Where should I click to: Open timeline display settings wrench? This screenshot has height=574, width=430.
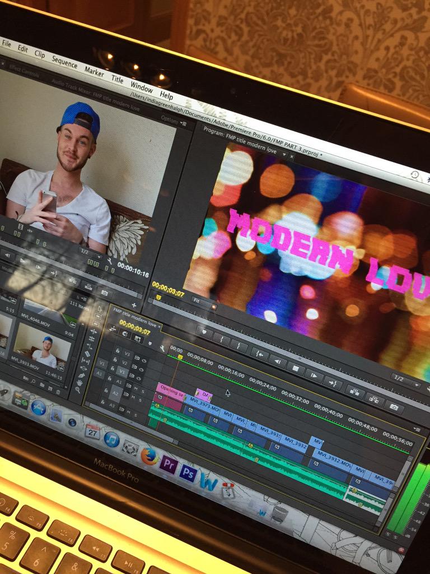162,349
